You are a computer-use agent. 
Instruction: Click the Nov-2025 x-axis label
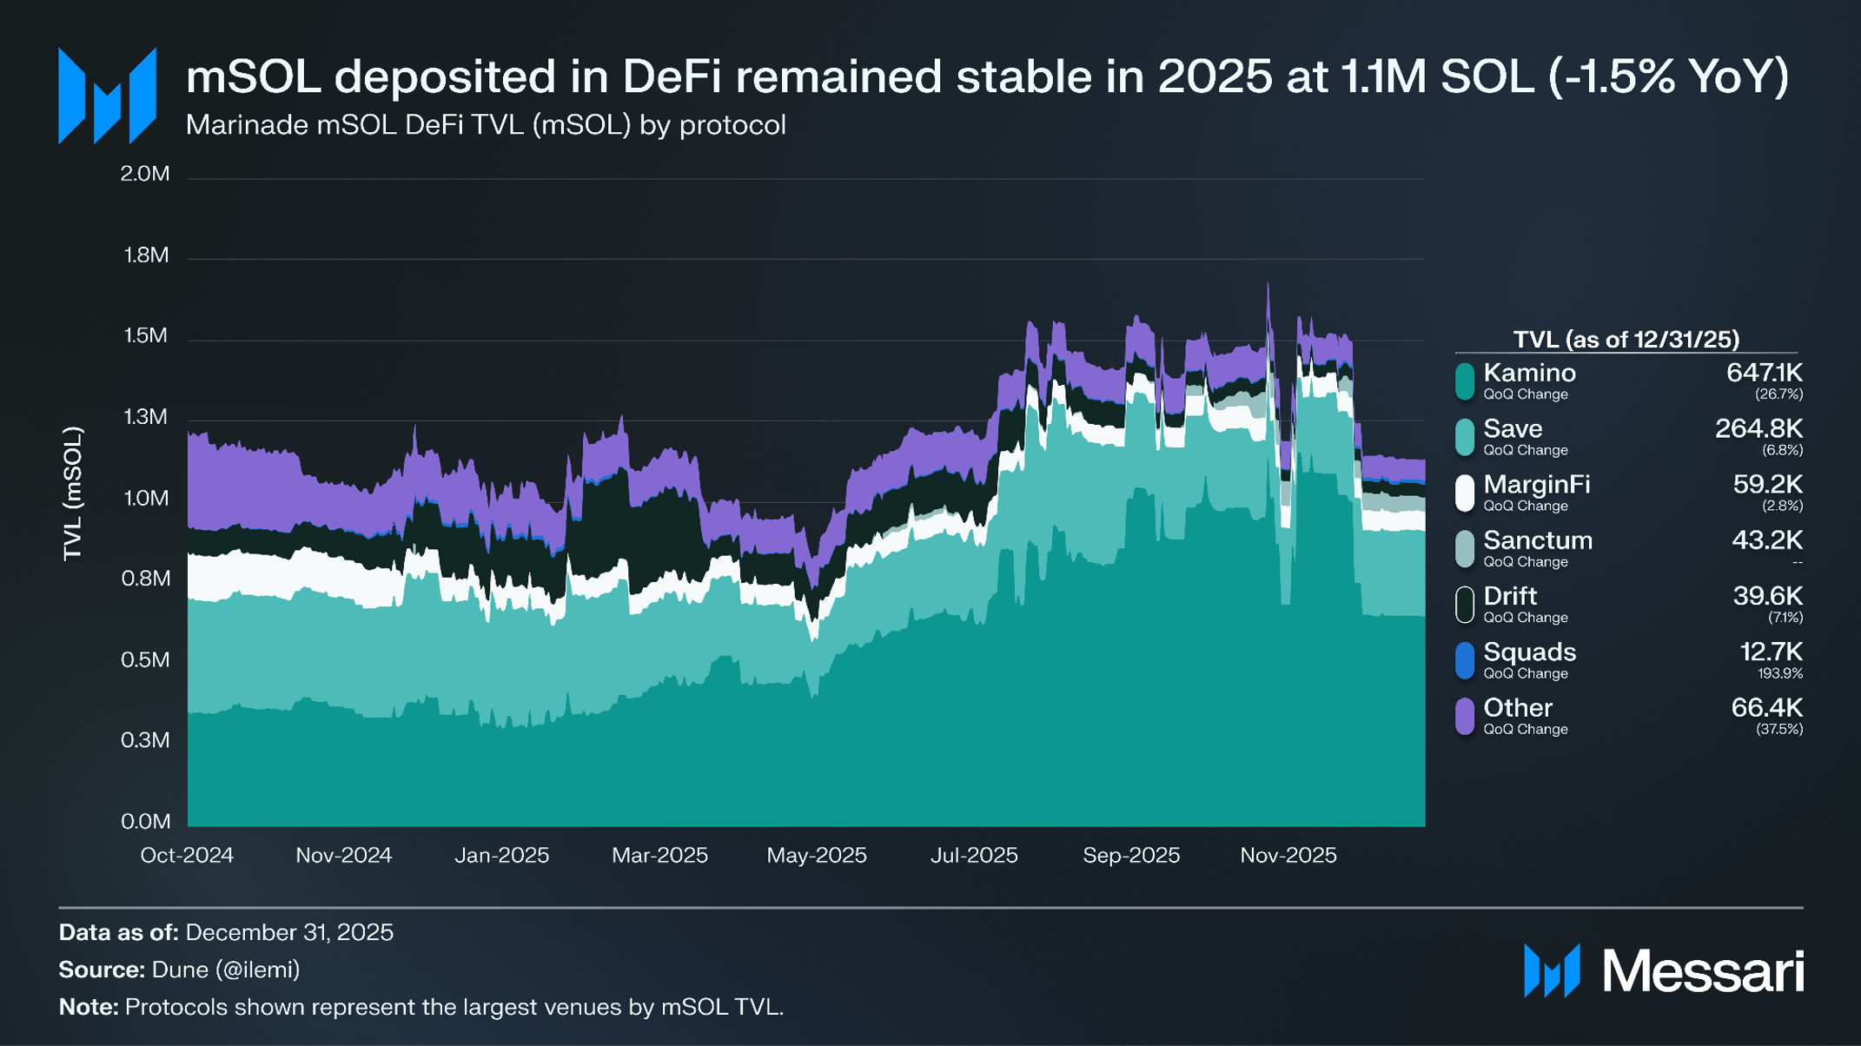pos(1288,855)
